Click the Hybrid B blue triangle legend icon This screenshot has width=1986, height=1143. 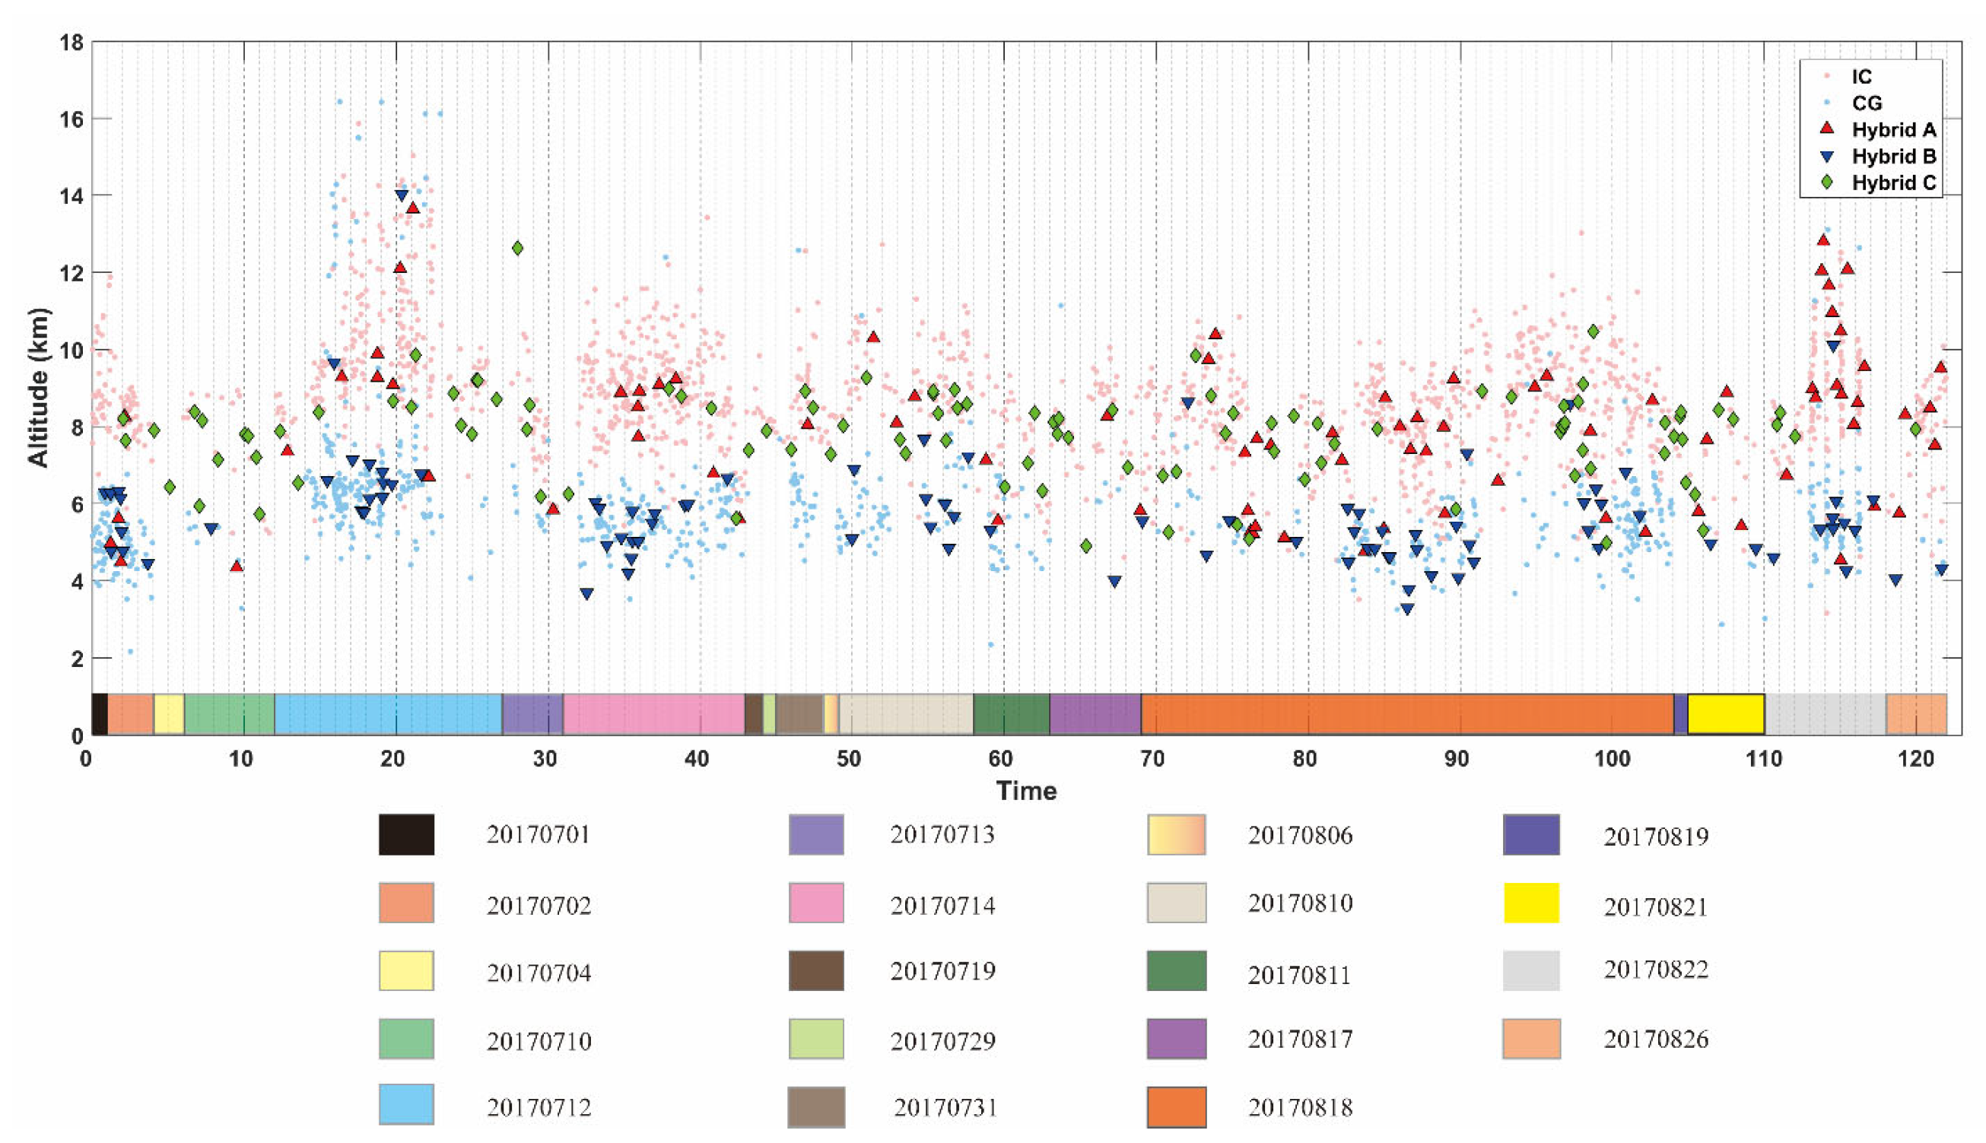pyautogui.click(x=1827, y=156)
